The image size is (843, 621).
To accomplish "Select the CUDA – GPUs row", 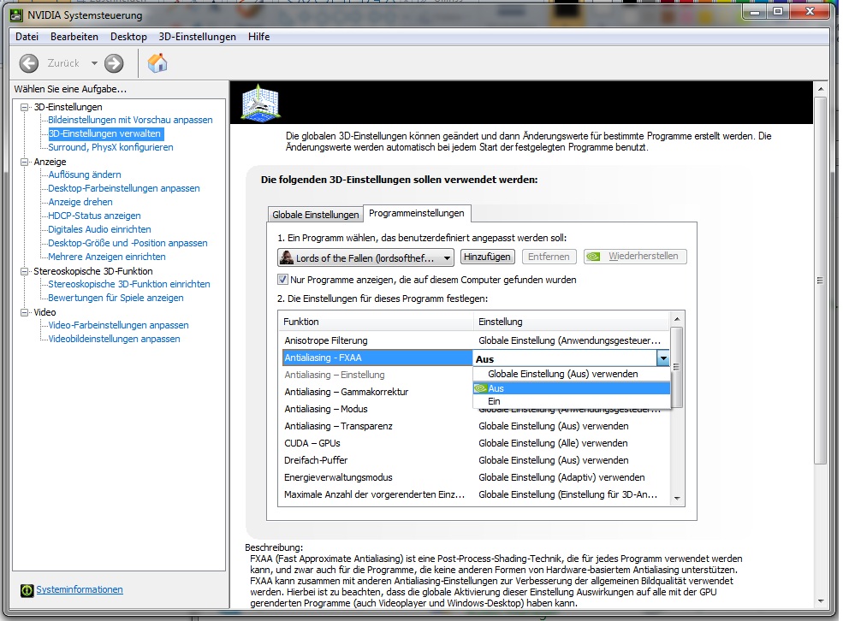I will (474, 443).
